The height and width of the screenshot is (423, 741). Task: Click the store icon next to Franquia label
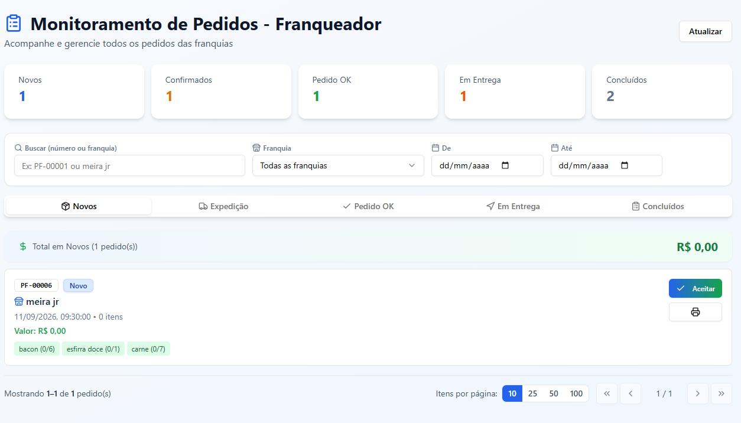coord(256,148)
